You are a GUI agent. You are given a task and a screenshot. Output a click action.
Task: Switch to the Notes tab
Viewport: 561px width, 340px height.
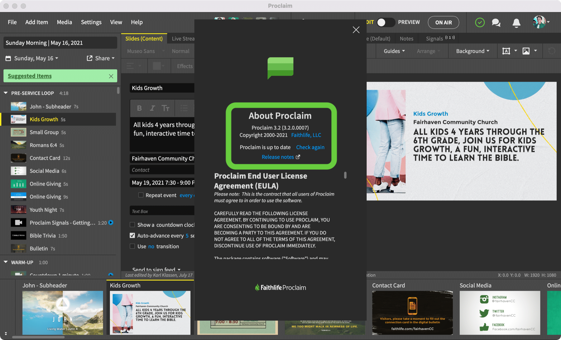(406, 39)
